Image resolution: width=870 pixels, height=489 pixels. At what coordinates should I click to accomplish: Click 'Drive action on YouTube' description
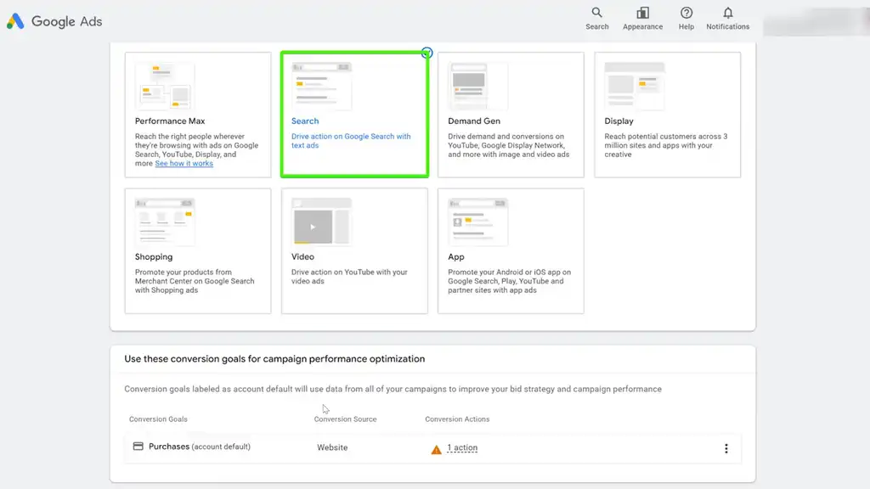point(349,277)
